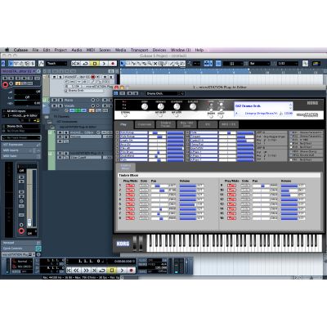
Task: Click timbre 10 volume slider
Action: click(289, 190)
